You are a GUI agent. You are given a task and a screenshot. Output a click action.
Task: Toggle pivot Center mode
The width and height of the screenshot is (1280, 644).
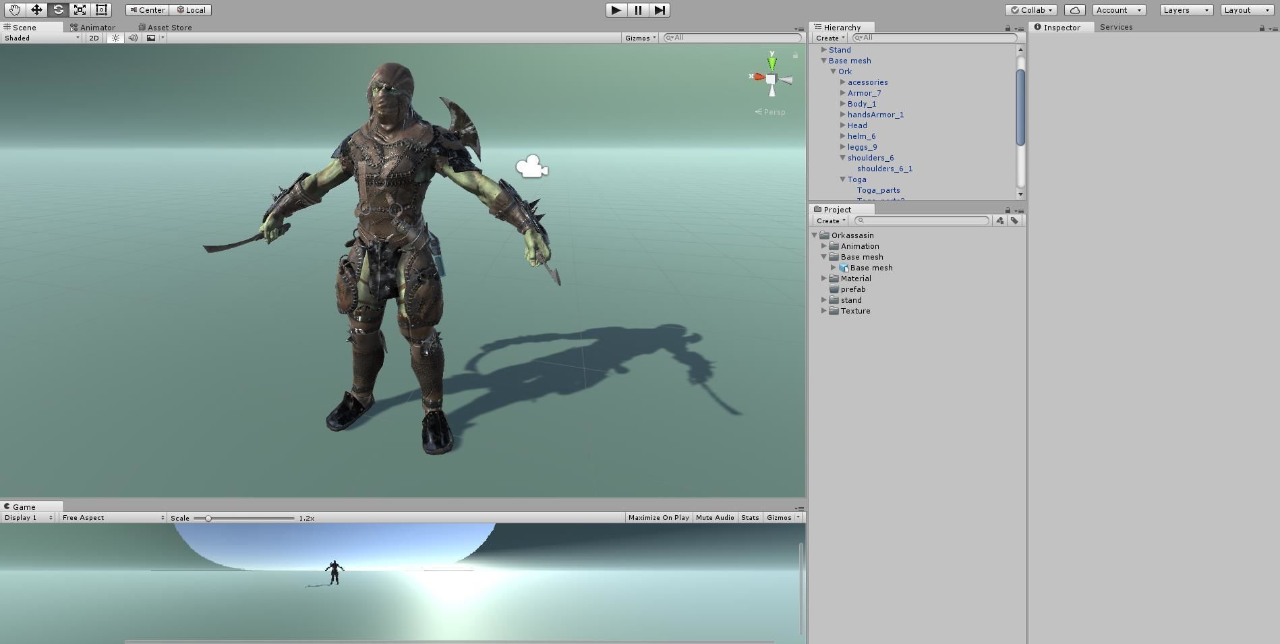pos(148,10)
